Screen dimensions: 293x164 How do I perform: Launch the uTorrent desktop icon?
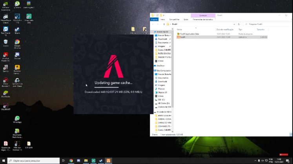(x=17, y=5)
